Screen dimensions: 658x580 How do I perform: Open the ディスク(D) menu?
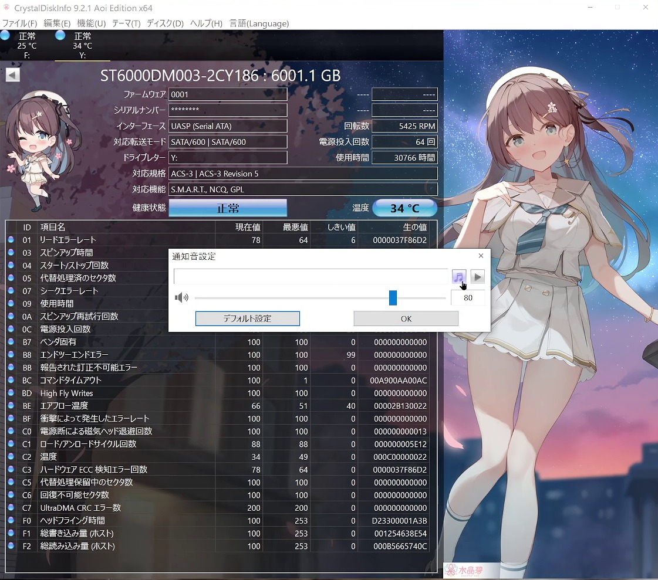click(165, 23)
